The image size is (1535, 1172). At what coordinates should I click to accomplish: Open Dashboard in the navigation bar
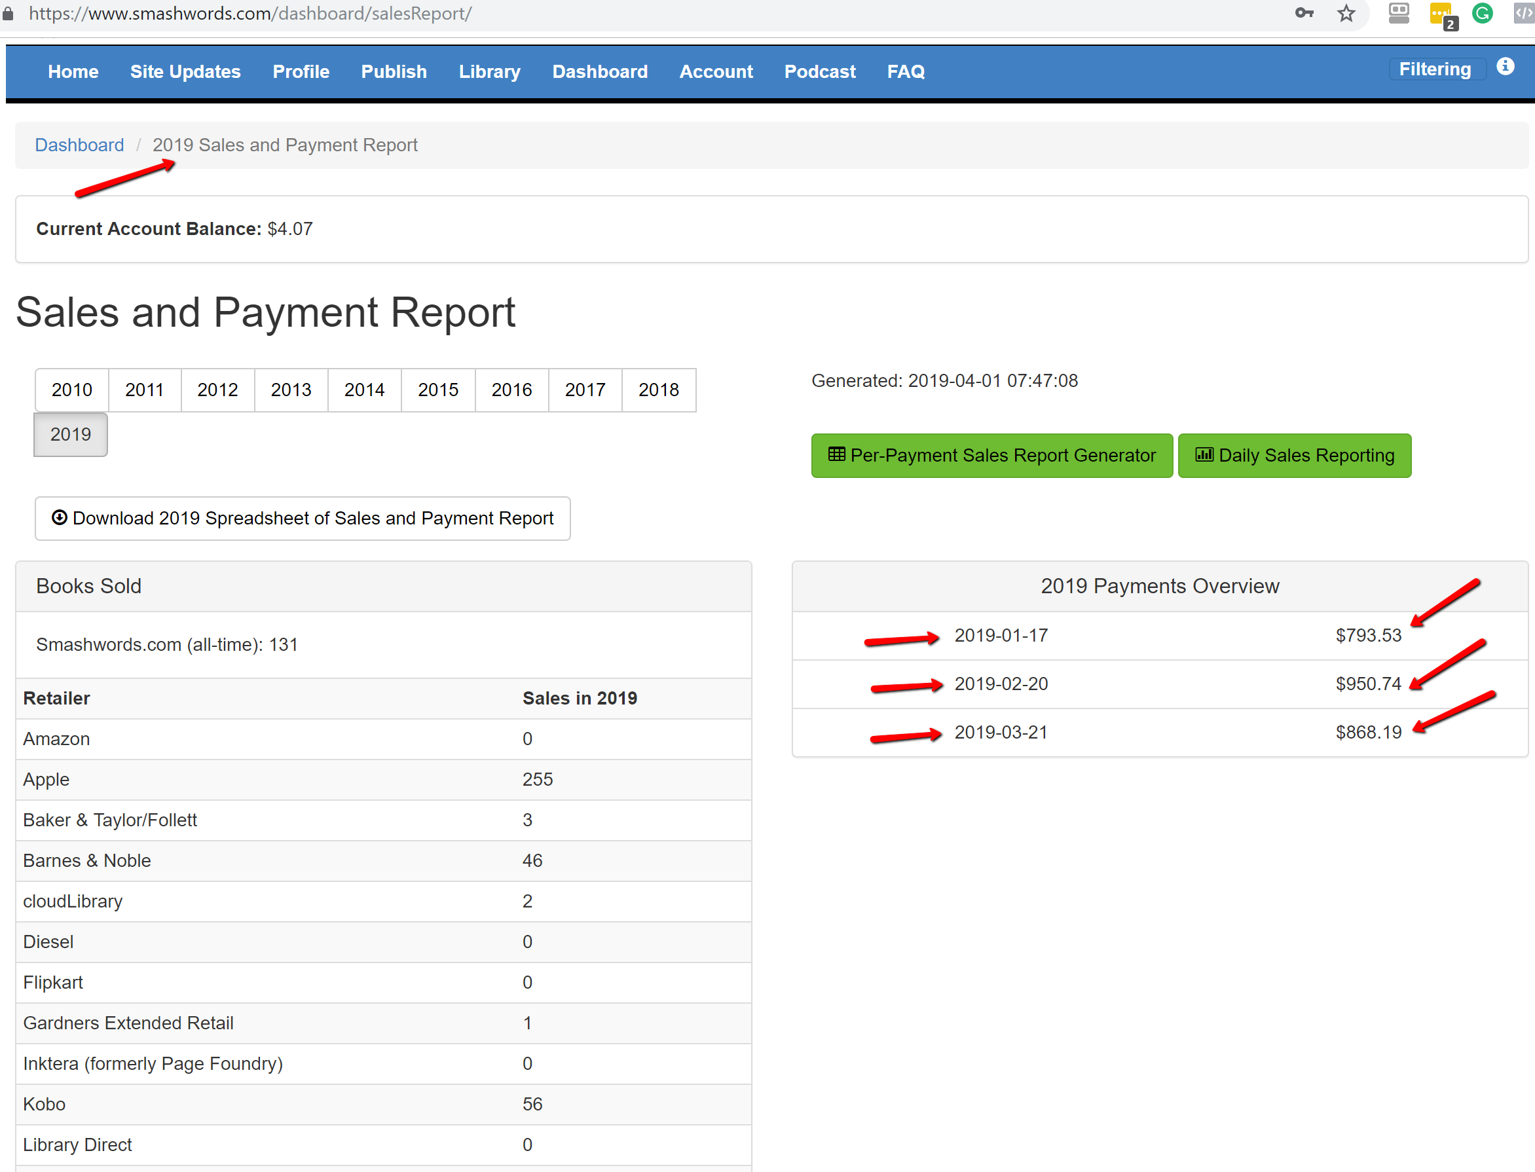pyautogui.click(x=599, y=71)
